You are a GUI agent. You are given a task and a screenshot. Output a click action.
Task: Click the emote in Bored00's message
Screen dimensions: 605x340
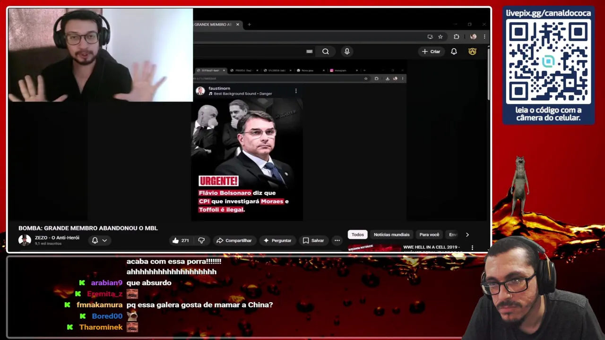[132, 316]
